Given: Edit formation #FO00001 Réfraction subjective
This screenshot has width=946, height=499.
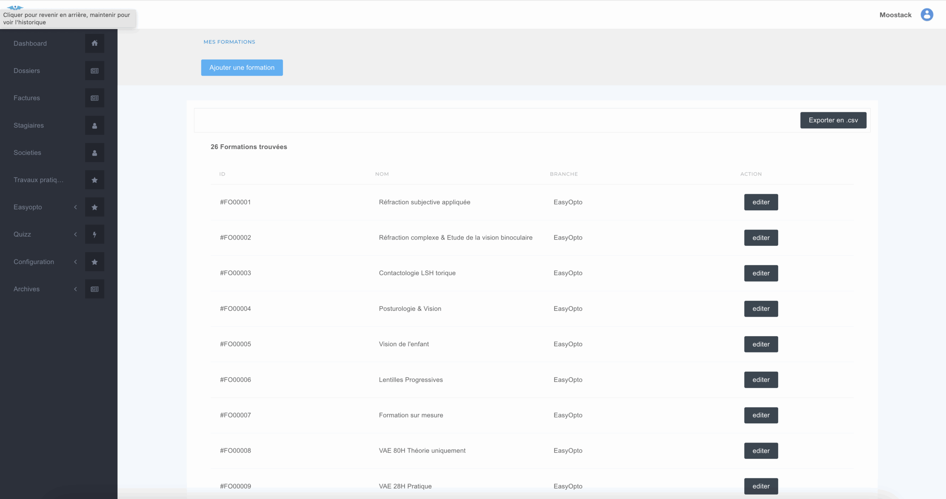Looking at the screenshot, I should click(761, 202).
